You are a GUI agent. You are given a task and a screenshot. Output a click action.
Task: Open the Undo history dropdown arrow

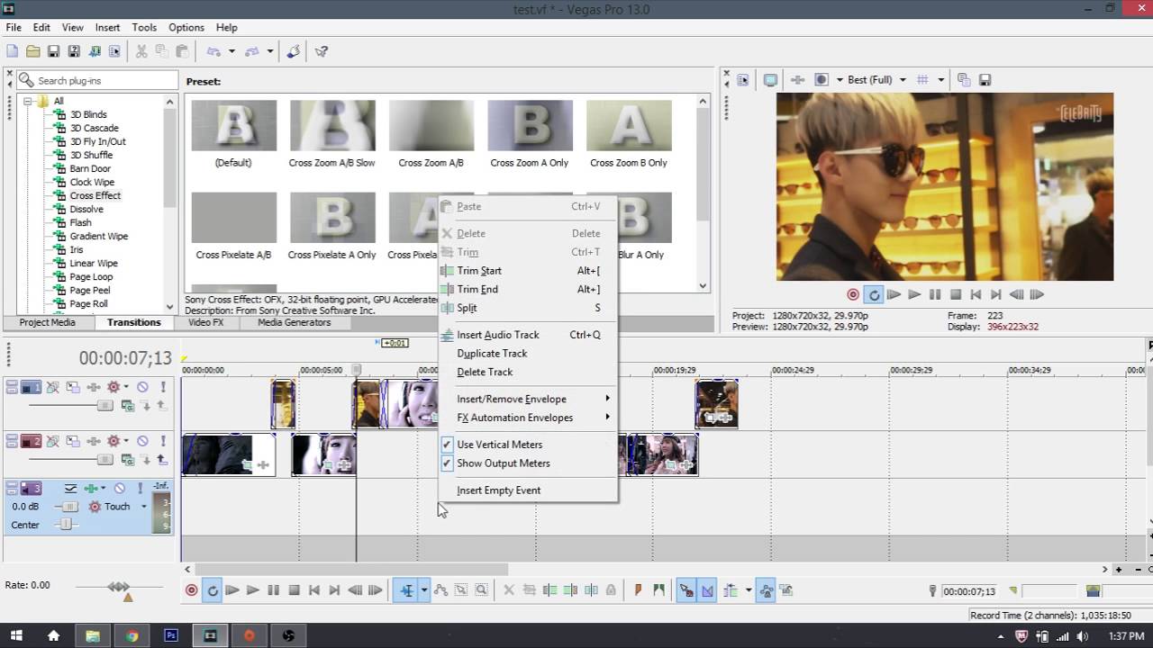coord(232,51)
